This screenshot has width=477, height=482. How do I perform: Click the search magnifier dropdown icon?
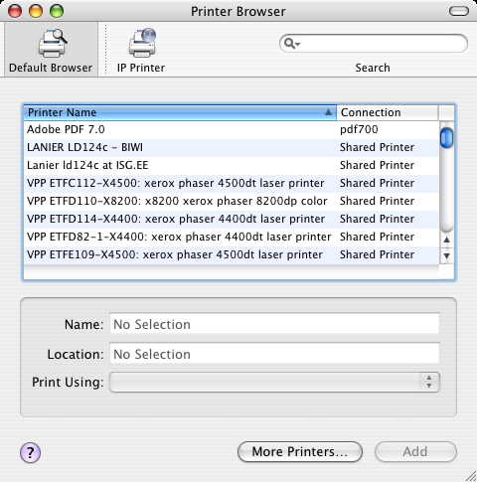point(292,44)
